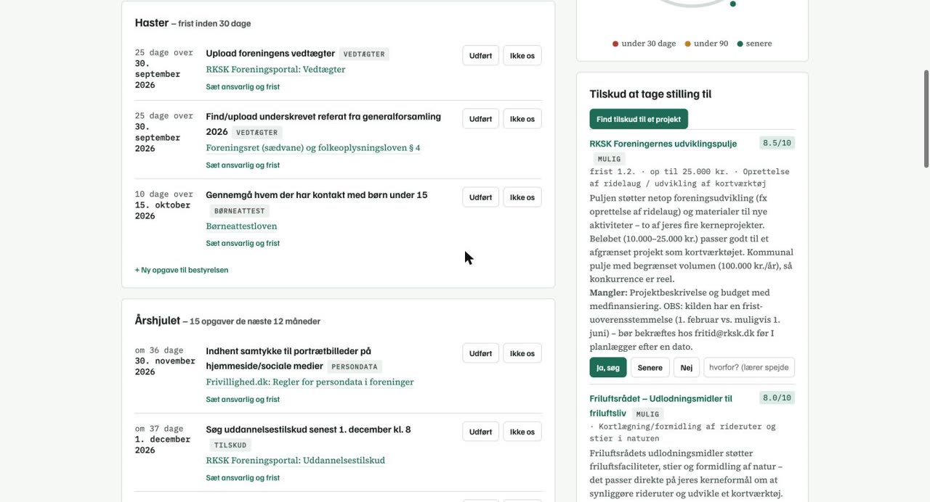Click 'under 30 dage' legend entry
930x502 pixels.
tap(644, 44)
